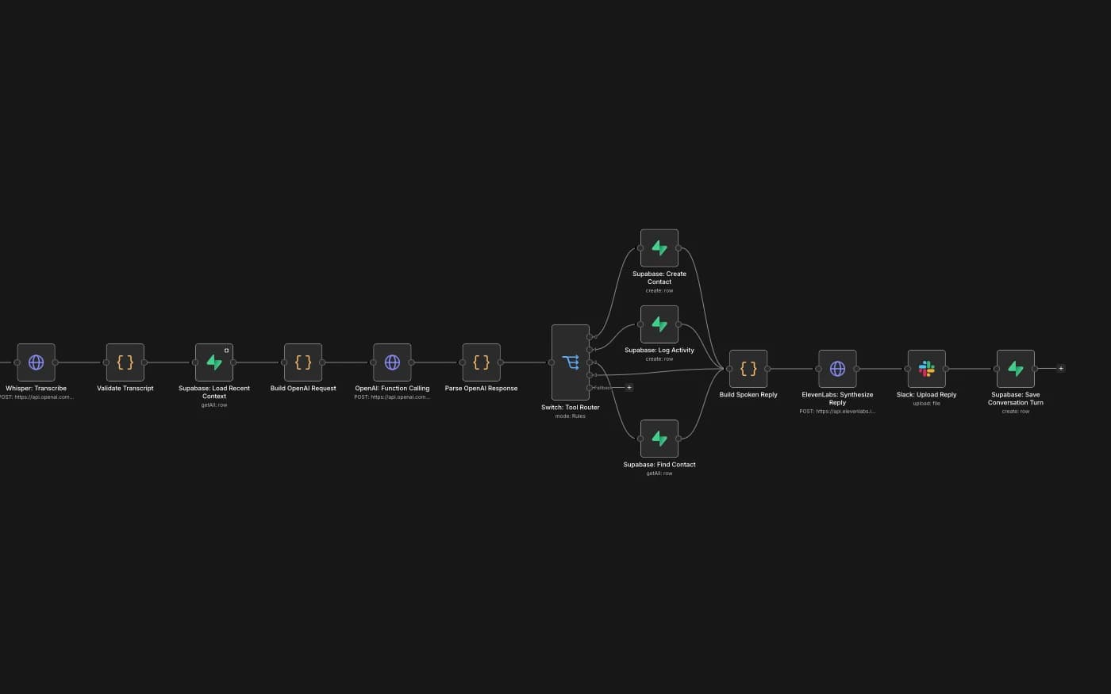1111x694 pixels.
Task: Click the "Build OpenAI Request" label text
Action: 303,389
